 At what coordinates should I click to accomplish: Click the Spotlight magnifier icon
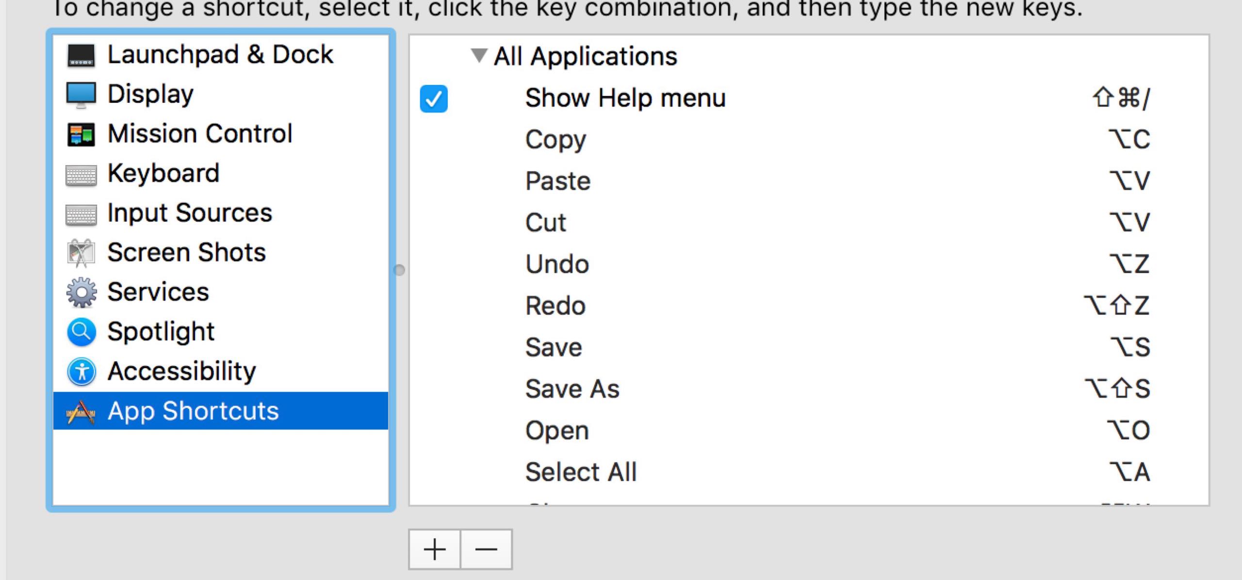point(81,332)
